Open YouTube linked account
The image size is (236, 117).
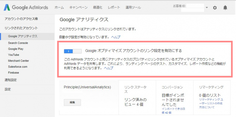coord(14,55)
